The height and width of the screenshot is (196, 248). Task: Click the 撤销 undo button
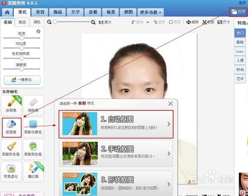click(x=137, y=22)
